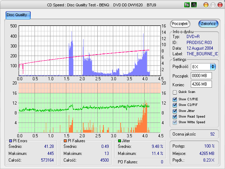The image size is (225, 169).
Task: Click the label THE_BOURNE_ID value
Action: point(202,54)
